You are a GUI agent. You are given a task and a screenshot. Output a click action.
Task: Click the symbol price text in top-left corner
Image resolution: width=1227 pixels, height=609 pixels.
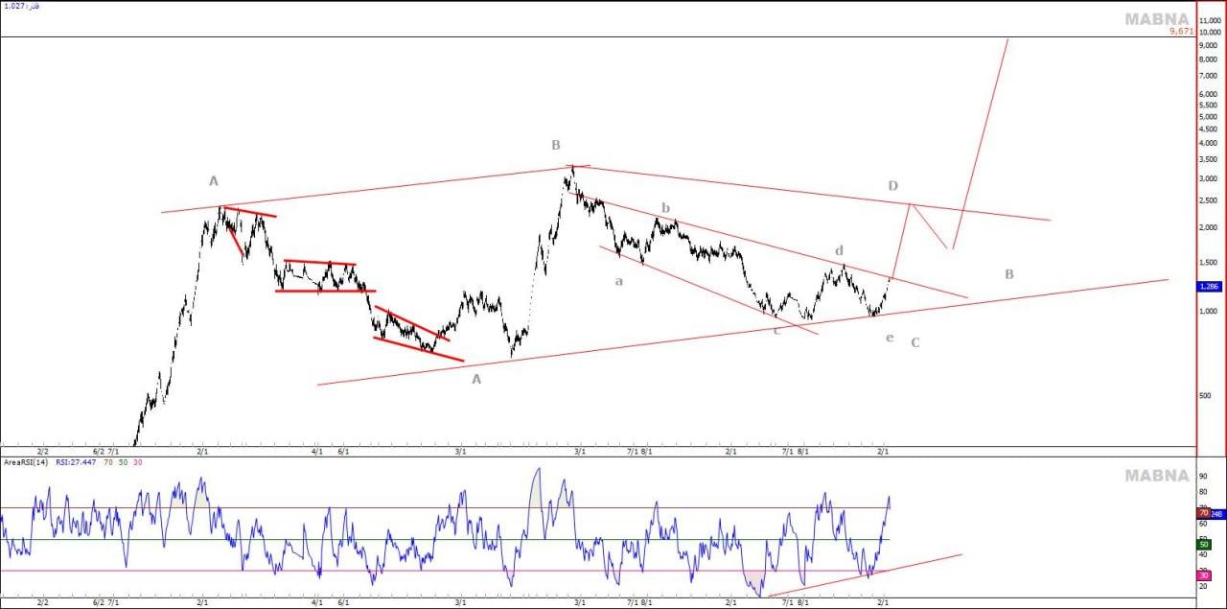(x=21, y=6)
